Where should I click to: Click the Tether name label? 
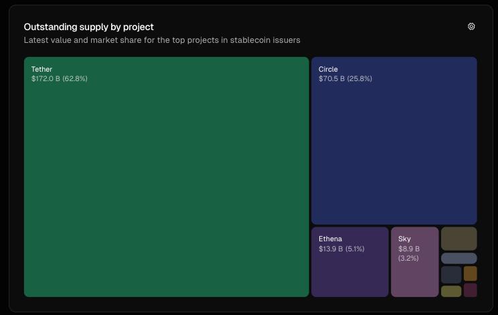tap(41, 69)
